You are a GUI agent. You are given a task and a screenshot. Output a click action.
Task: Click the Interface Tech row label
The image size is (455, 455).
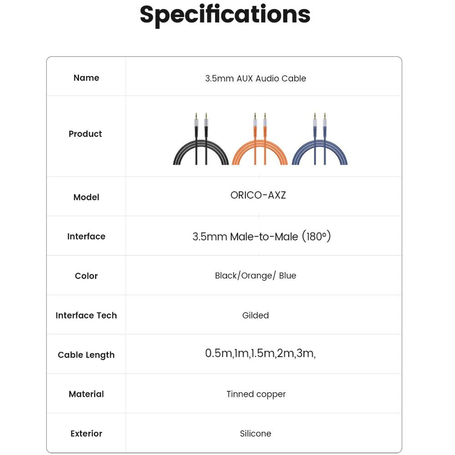click(x=86, y=315)
